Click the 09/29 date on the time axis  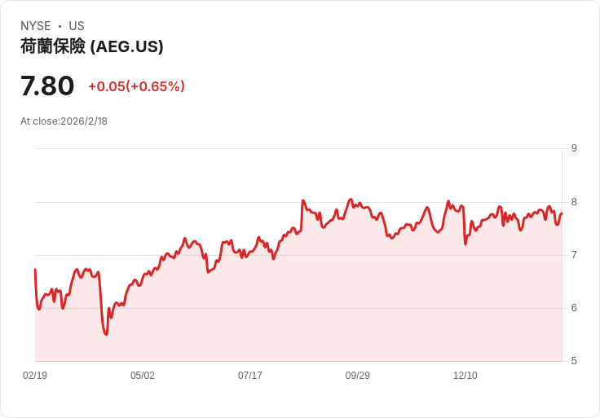pyautogui.click(x=358, y=376)
